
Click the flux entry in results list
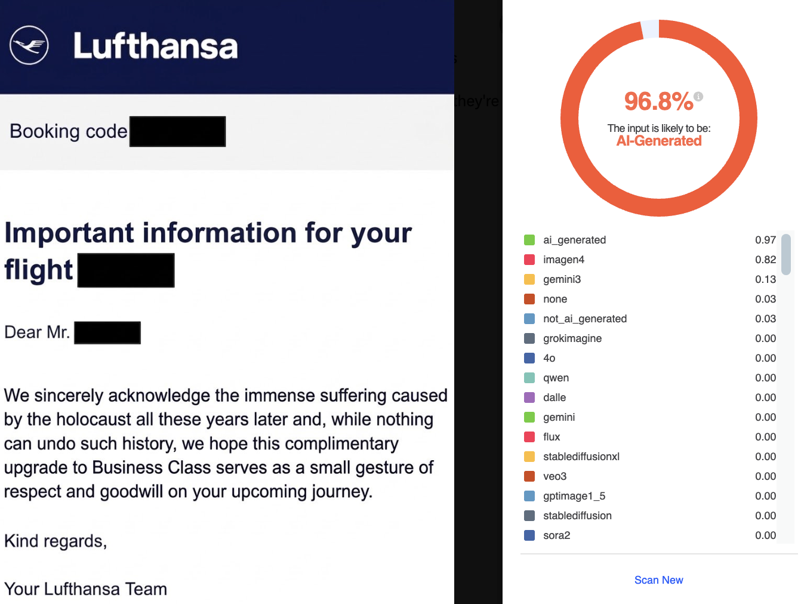552,437
